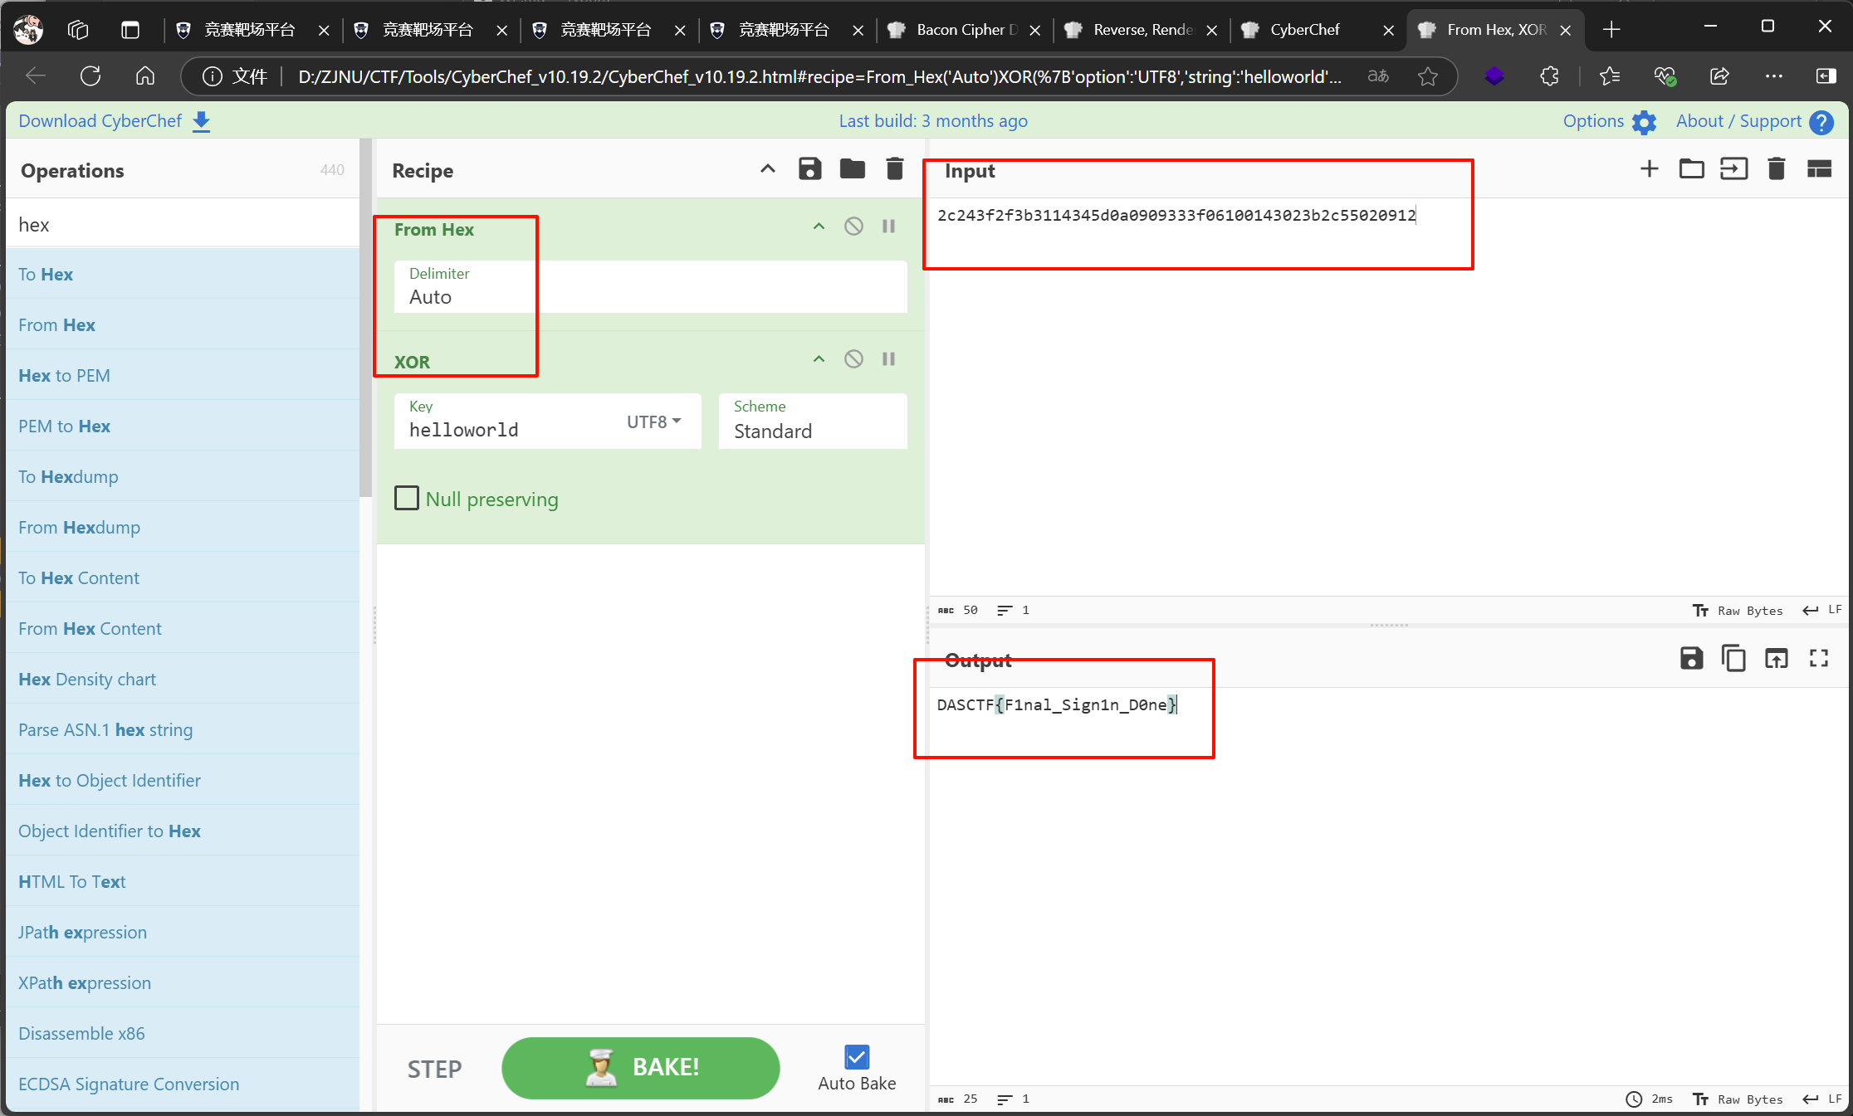Add this page to favorites star
The width and height of the screenshot is (1853, 1116).
(1428, 76)
